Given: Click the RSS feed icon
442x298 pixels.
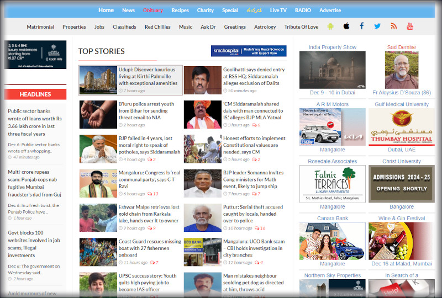Looking at the screenshot, I should [394, 26].
